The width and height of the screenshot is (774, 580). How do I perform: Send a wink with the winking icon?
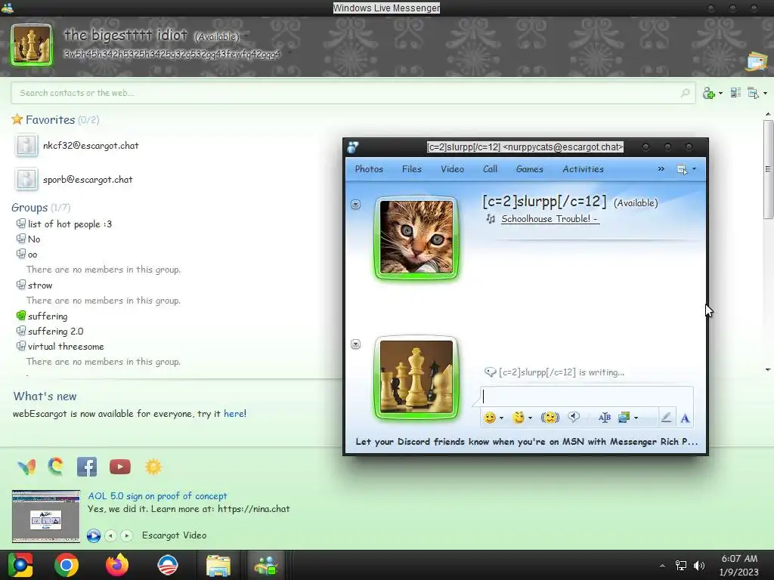click(x=519, y=418)
